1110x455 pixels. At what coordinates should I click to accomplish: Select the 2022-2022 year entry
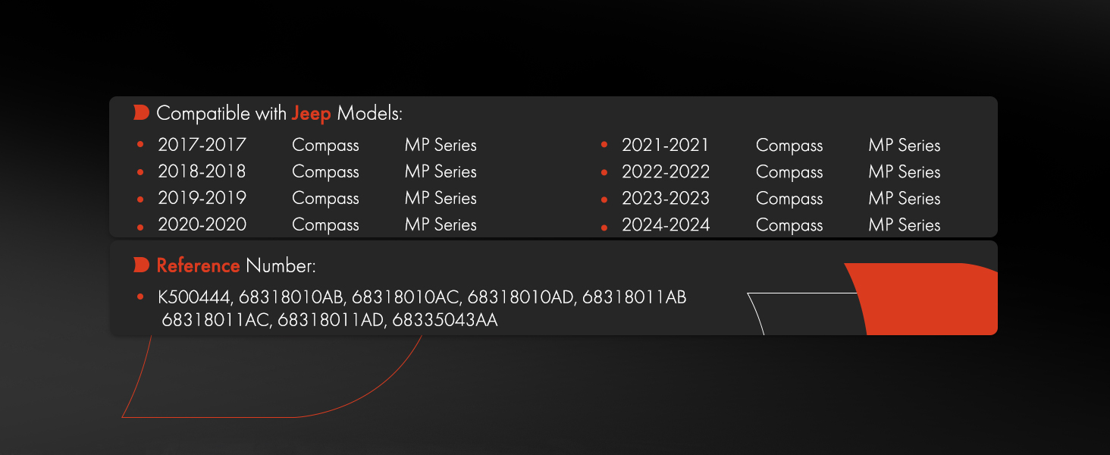(x=666, y=171)
